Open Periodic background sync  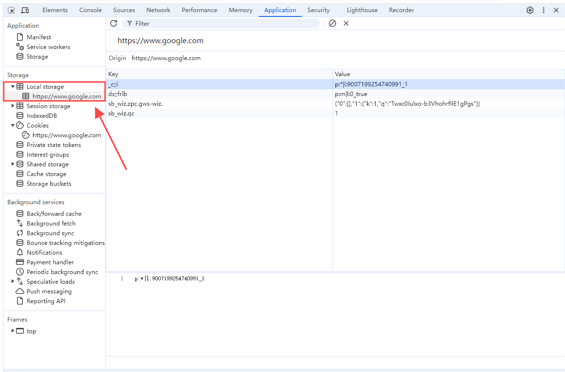[x=62, y=272]
